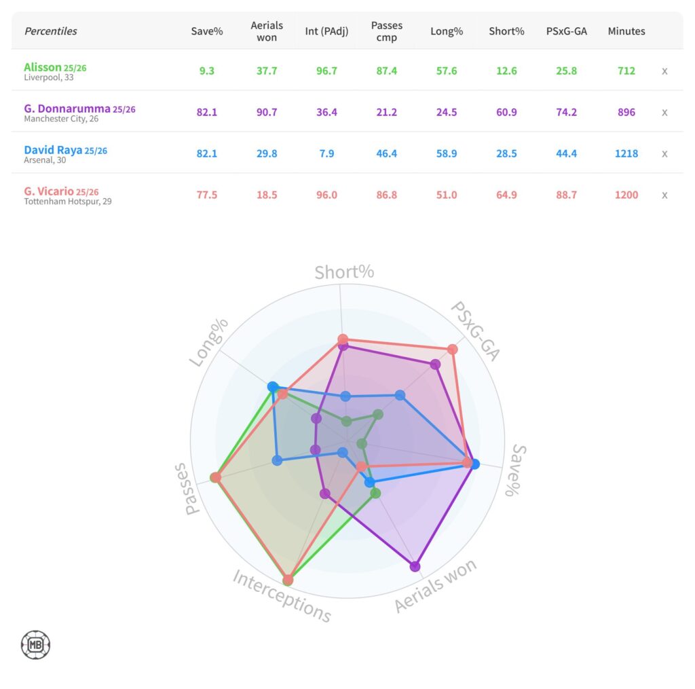Sort by Aerials won column header

267,31
